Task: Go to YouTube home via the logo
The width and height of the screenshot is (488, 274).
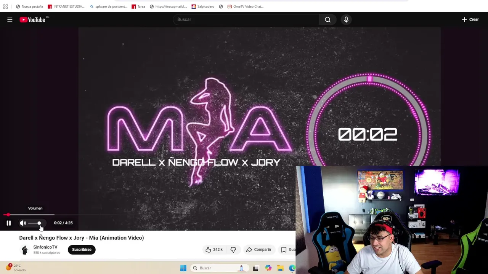Action: coord(32,19)
